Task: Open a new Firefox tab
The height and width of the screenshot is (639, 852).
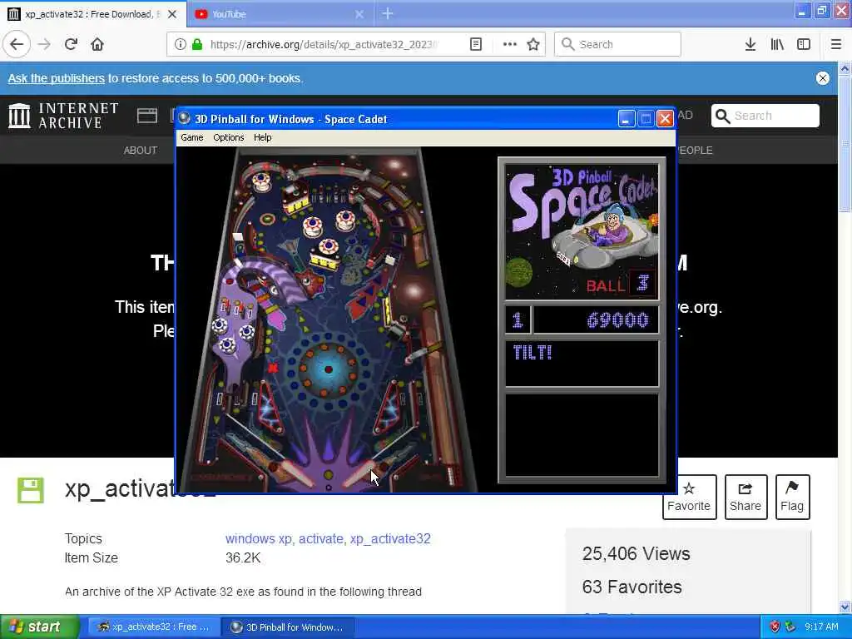Action: click(x=388, y=13)
